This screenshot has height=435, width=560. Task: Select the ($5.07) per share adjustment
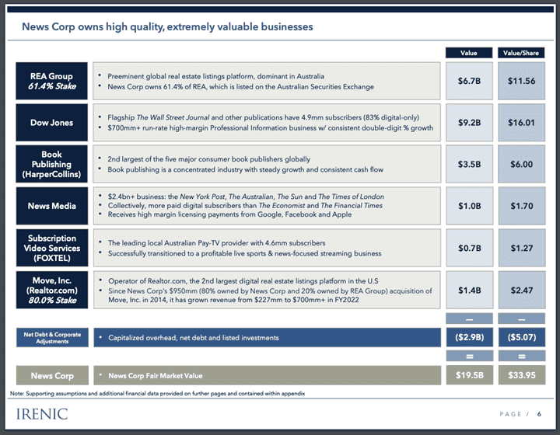pos(522,337)
